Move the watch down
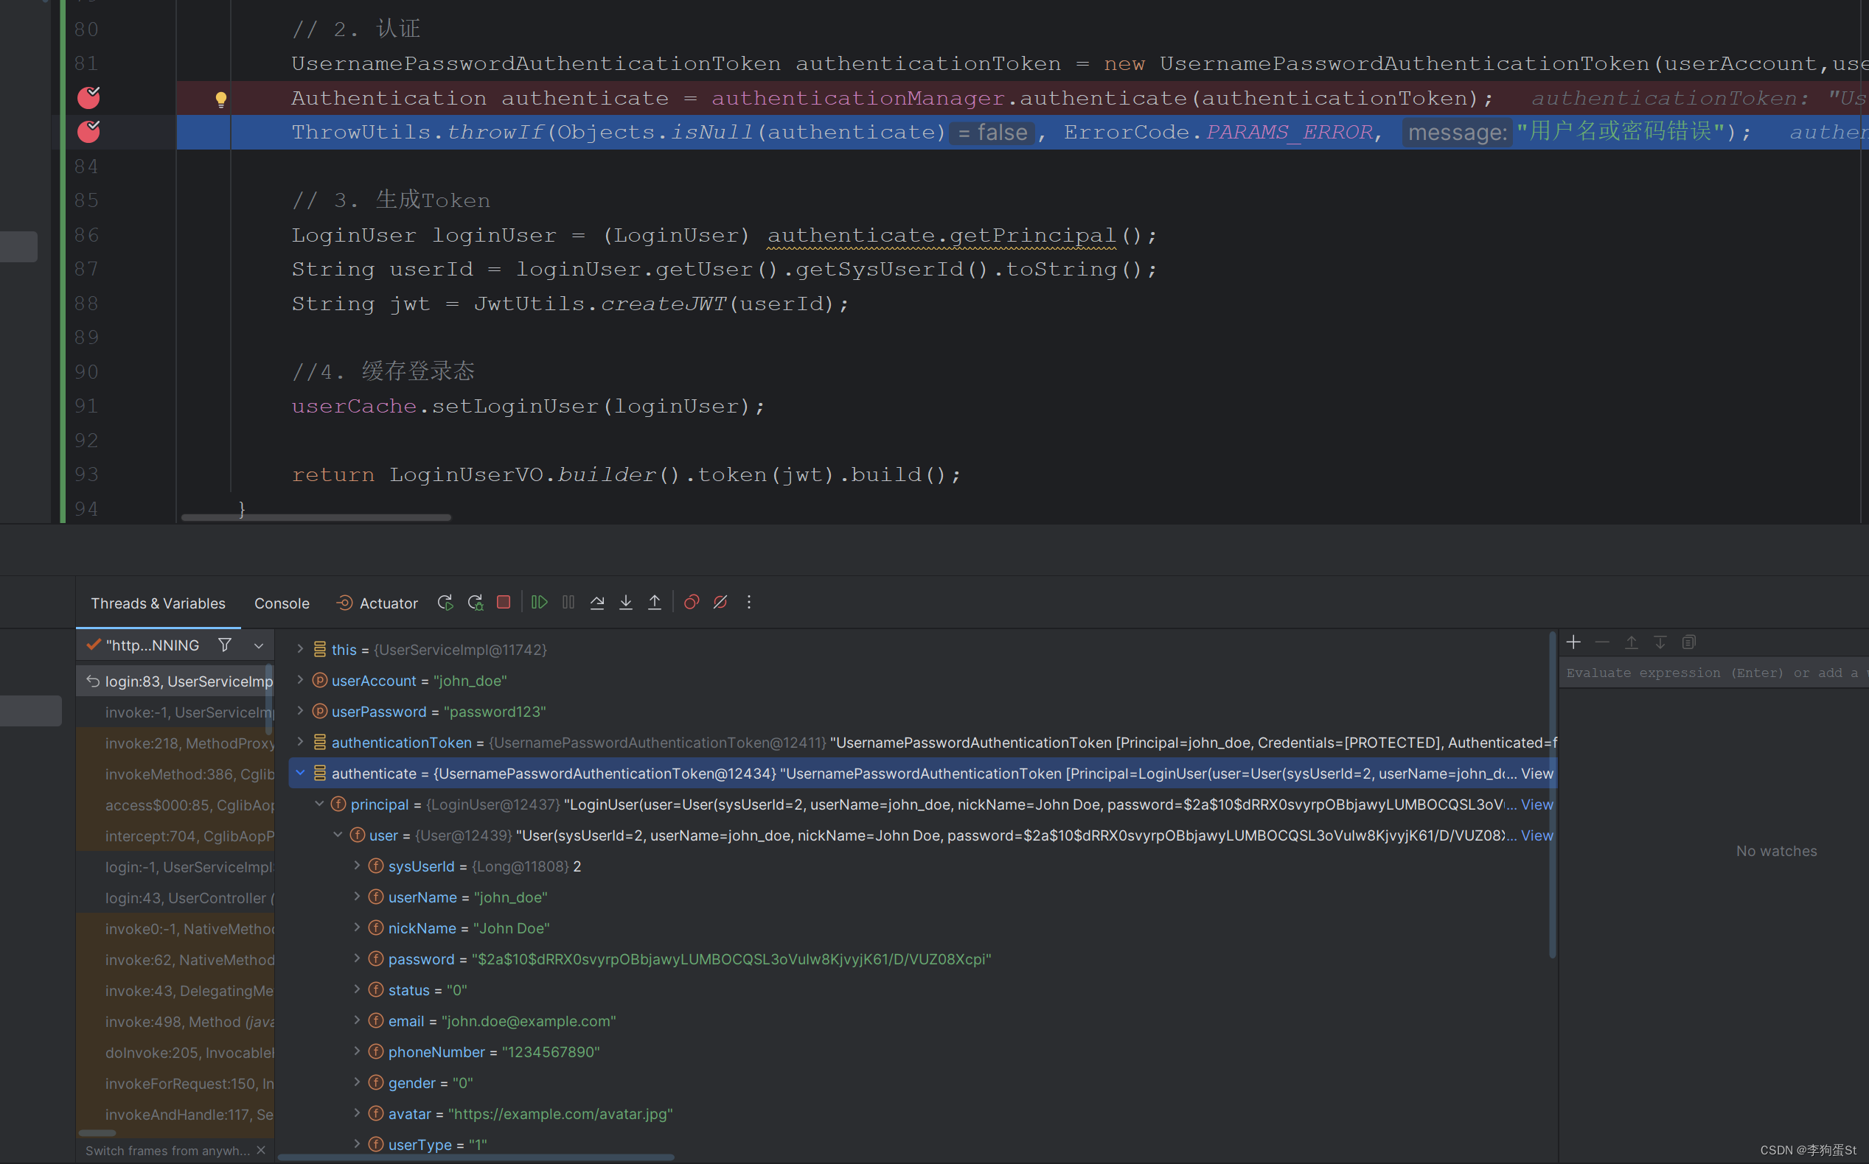The width and height of the screenshot is (1869, 1164). click(x=1660, y=642)
